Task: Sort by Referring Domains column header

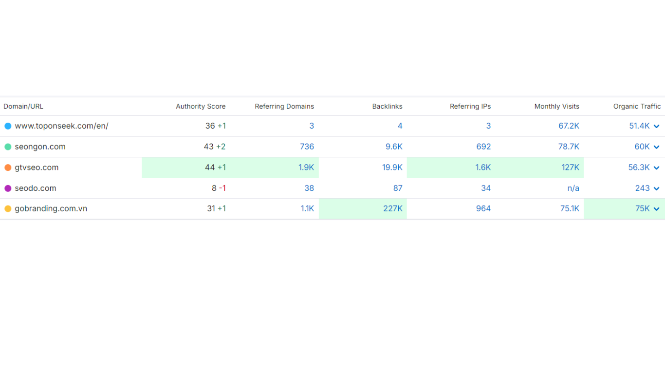Action: (x=284, y=106)
